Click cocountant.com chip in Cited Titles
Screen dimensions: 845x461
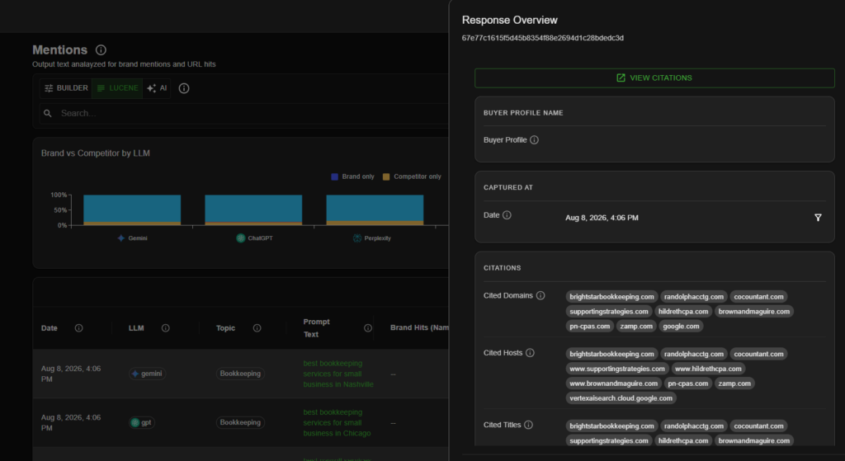[x=758, y=426]
